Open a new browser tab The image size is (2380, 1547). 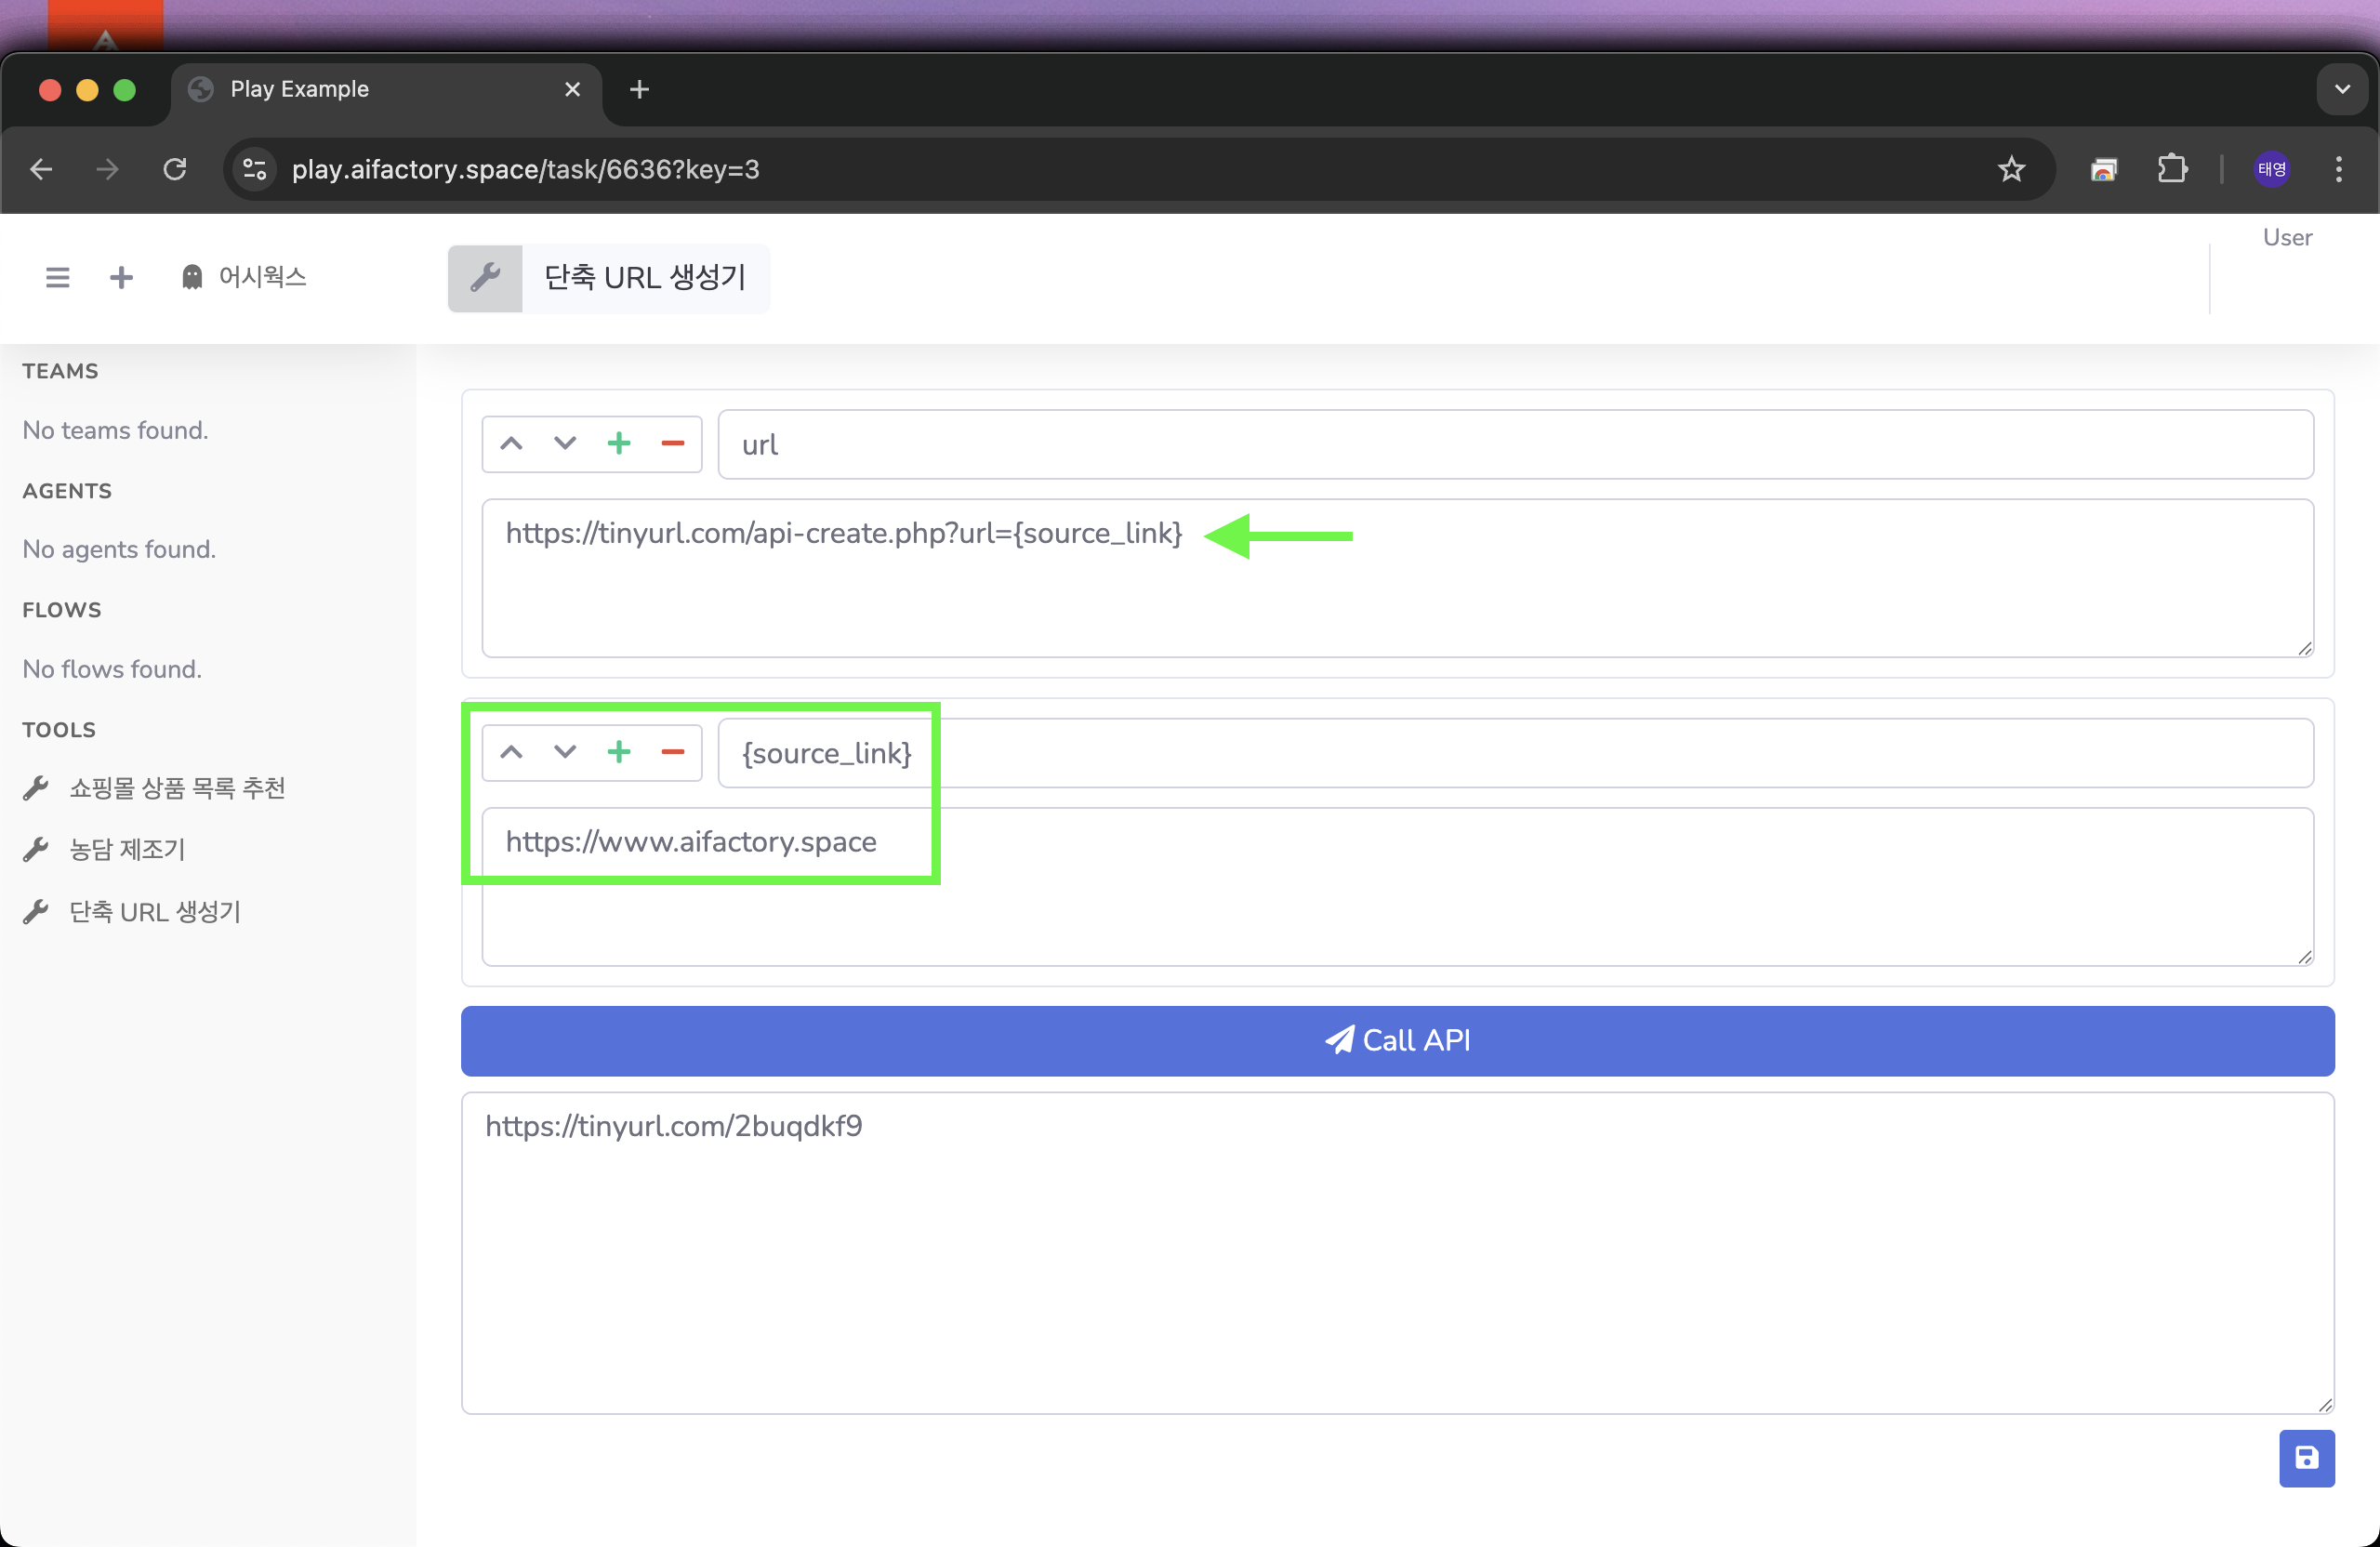point(640,90)
